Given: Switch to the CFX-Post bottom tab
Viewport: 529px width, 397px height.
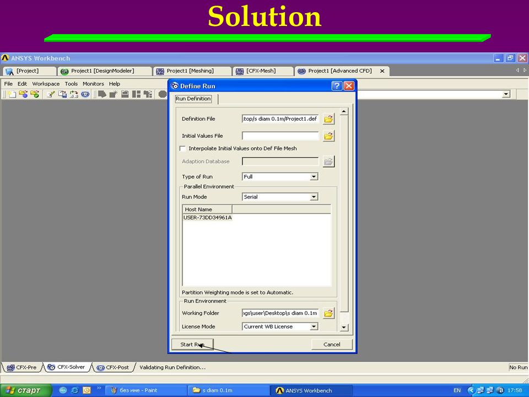Looking at the screenshot, I should click(112, 367).
